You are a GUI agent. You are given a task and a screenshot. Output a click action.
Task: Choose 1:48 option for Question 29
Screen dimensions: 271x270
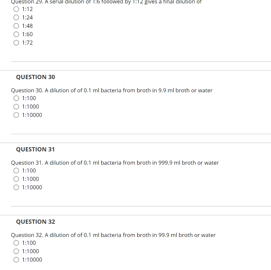click(16, 26)
